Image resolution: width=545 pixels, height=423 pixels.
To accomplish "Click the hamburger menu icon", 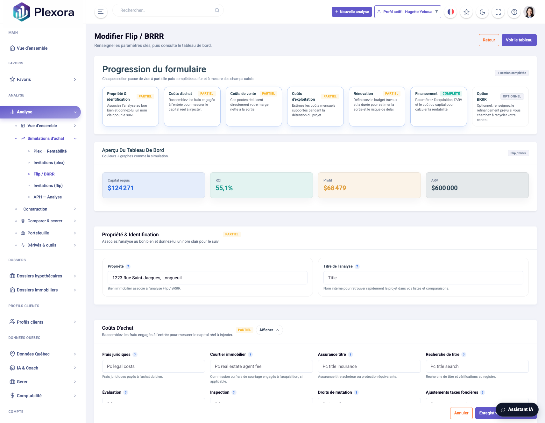I will pos(101,12).
